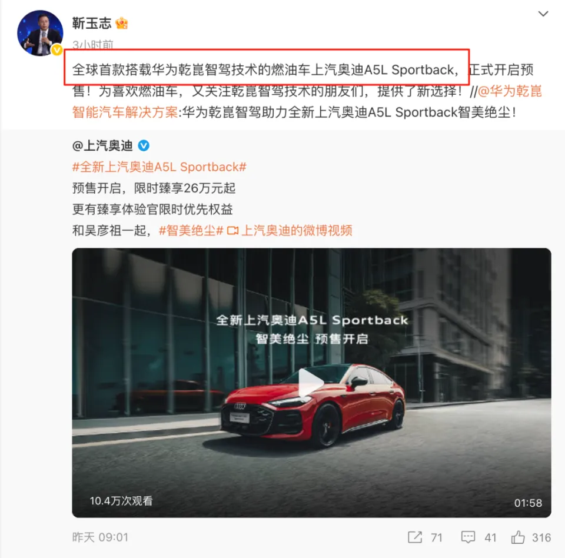This screenshot has width=565, height=558.
Task: Click the crown membership badge icon
Action: [x=122, y=24]
